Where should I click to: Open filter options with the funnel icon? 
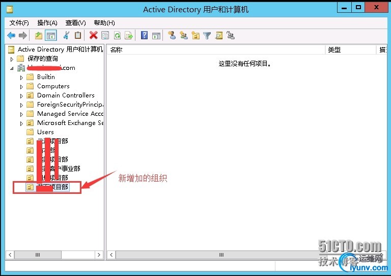point(207,36)
